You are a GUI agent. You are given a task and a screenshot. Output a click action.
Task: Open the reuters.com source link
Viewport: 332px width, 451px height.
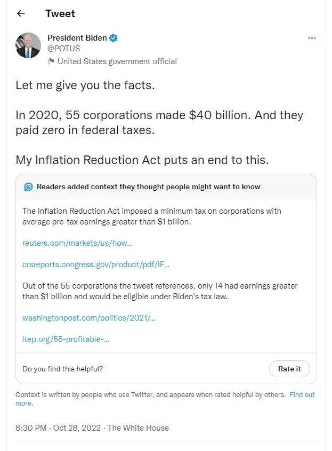pyautogui.click(x=77, y=243)
